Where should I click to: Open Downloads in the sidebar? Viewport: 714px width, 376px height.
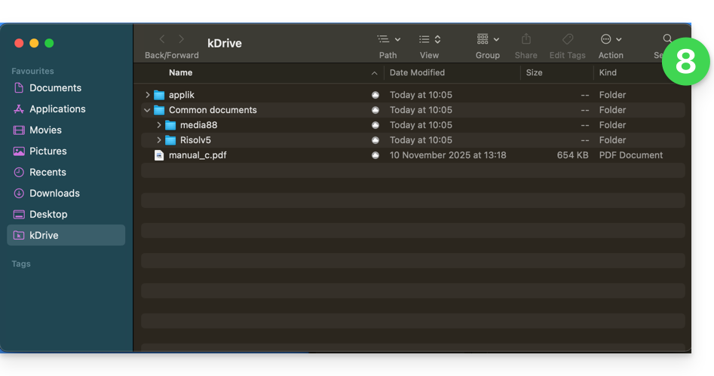click(x=54, y=193)
